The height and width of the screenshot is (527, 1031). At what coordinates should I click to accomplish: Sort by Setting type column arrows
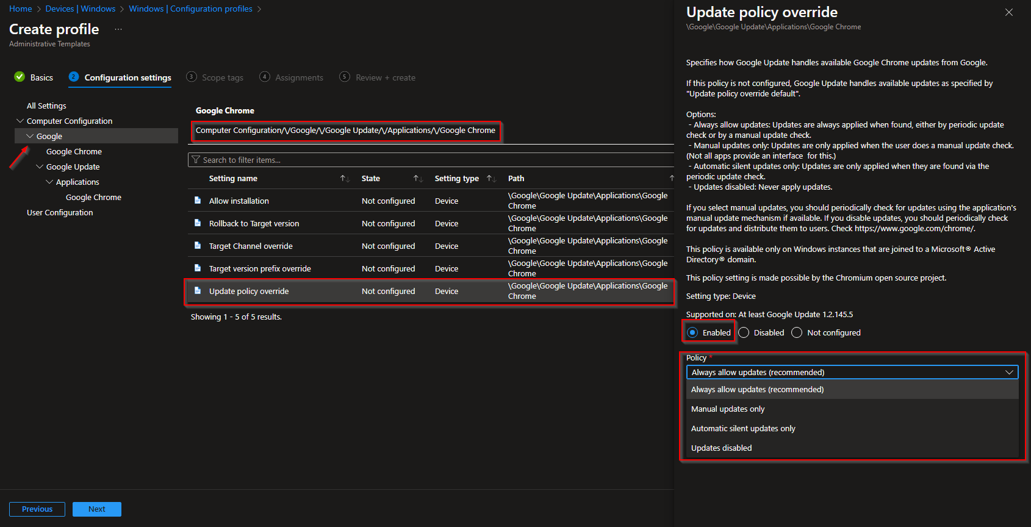(x=491, y=178)
